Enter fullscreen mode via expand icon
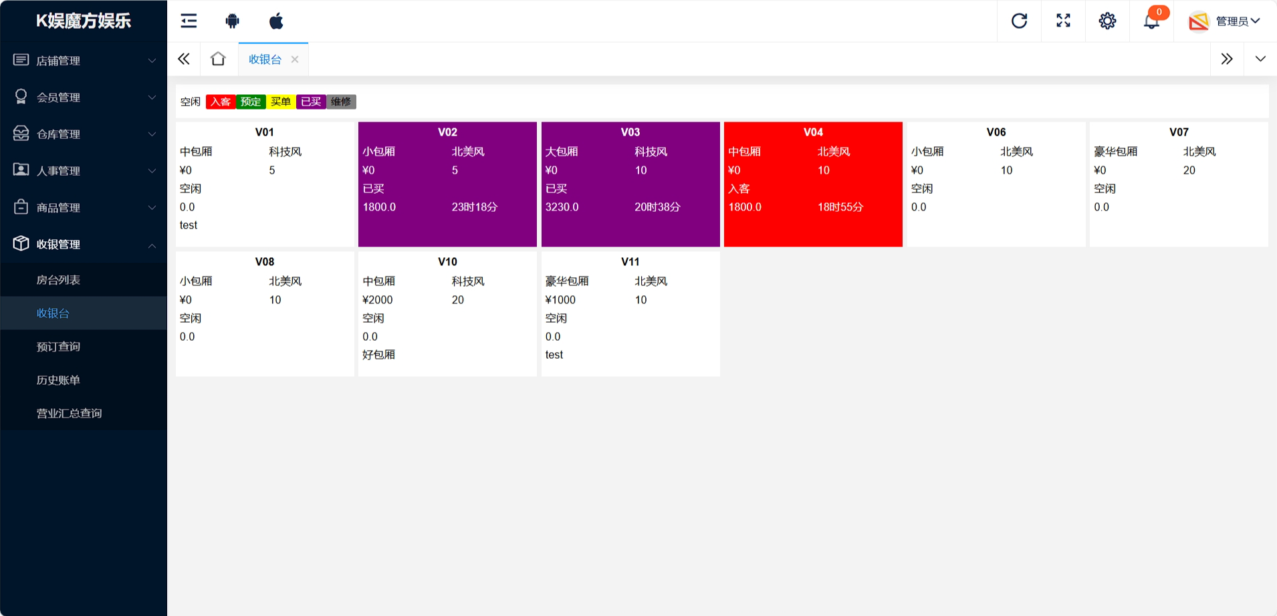 1063,21
